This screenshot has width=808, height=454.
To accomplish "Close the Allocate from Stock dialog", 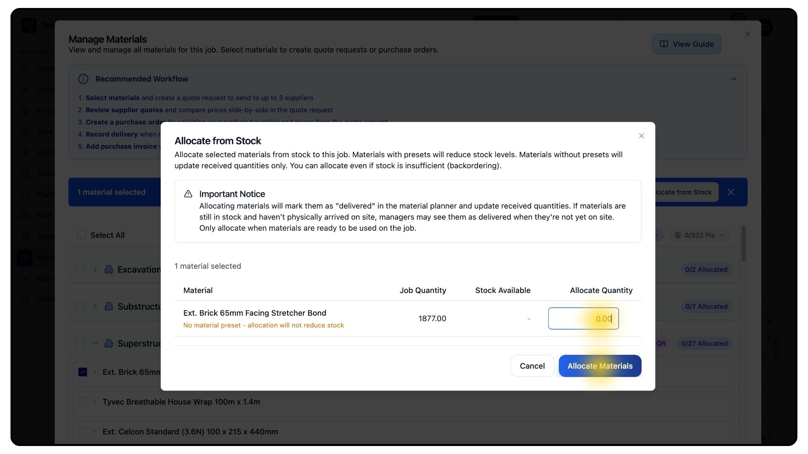I will [641, 136].
